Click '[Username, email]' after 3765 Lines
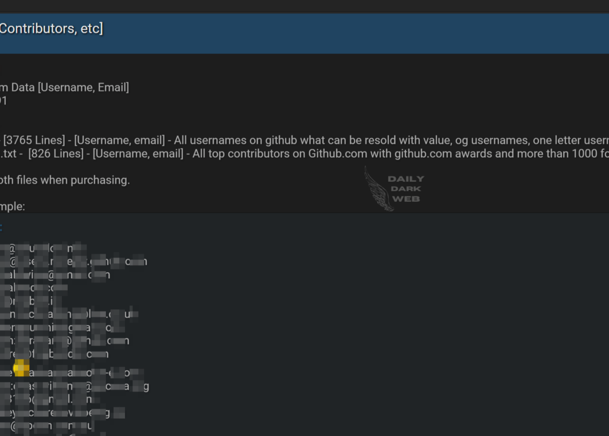This screenshot has height=436, width=609. pos(119,140)
